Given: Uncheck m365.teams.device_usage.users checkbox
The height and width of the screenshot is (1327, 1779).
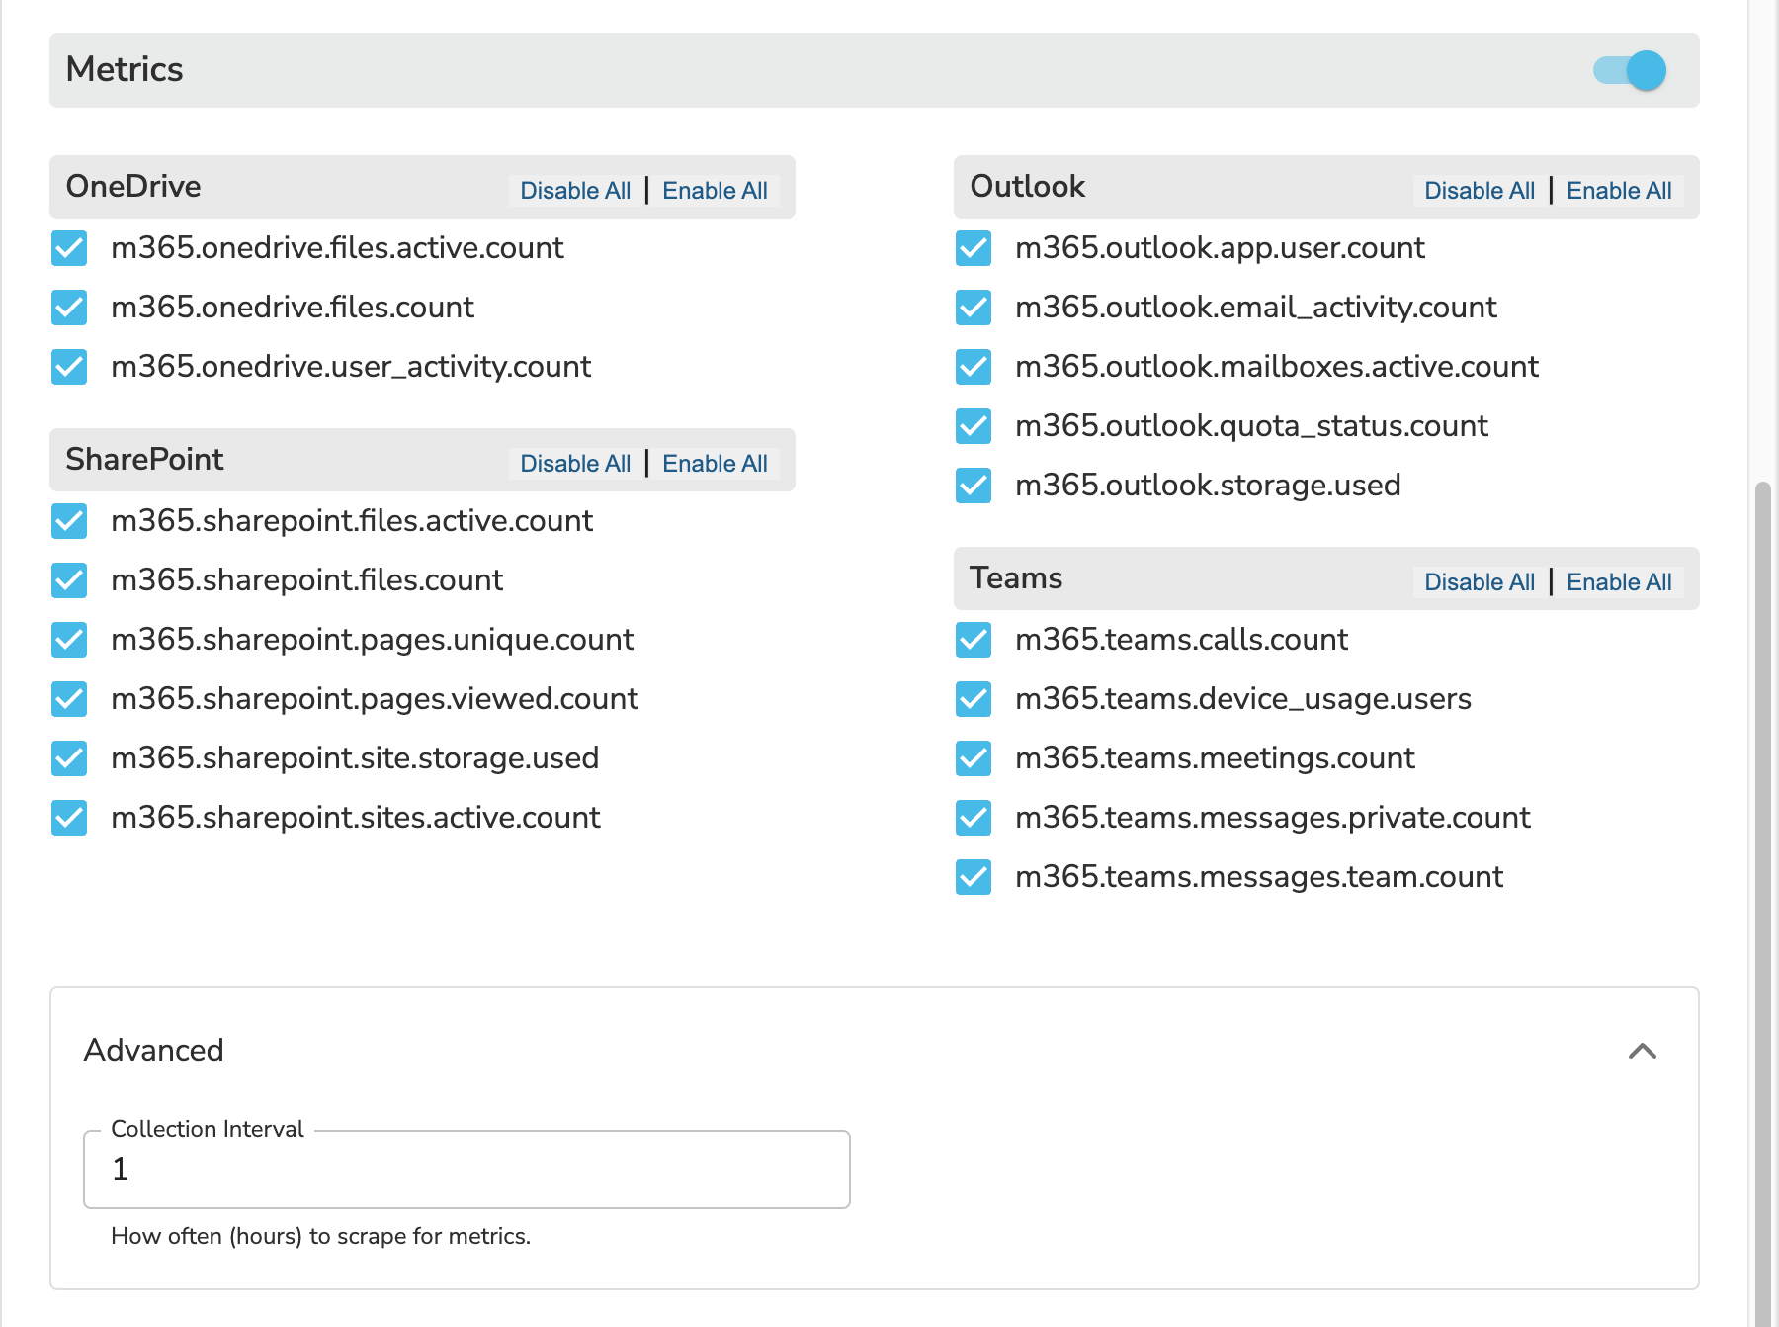Looking at the screenshot, I should click(x=974, y=699).
